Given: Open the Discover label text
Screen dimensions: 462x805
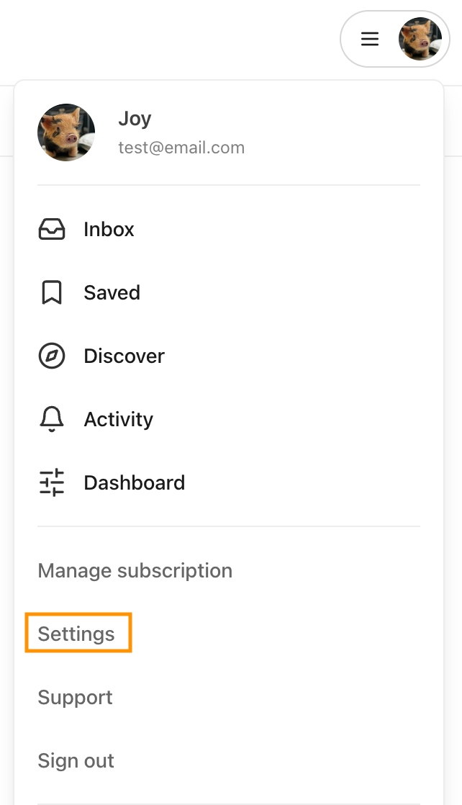Looking at the screenshot, I should (x=124, y=356).
